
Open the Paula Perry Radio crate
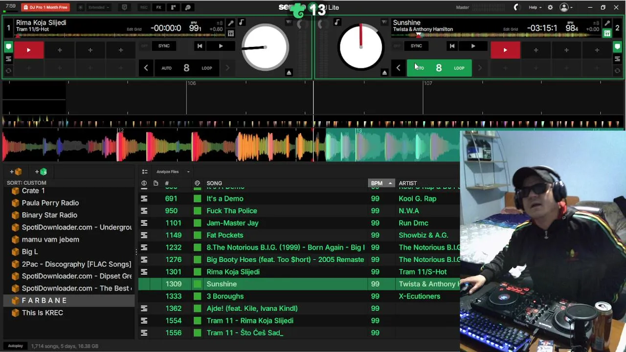click(x=50, y=203)
